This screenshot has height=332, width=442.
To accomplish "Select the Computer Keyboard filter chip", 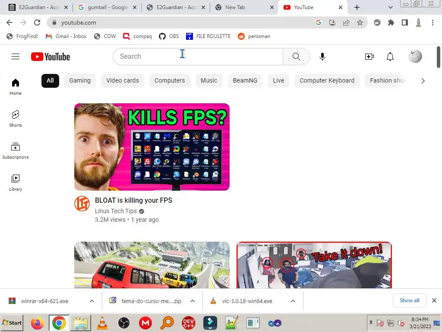I will point(327,81).
